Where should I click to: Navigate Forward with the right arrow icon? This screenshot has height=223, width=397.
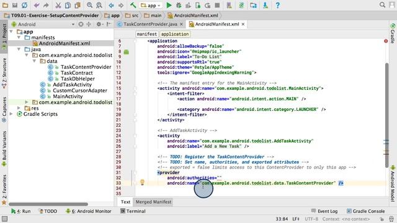coord(121,5)
